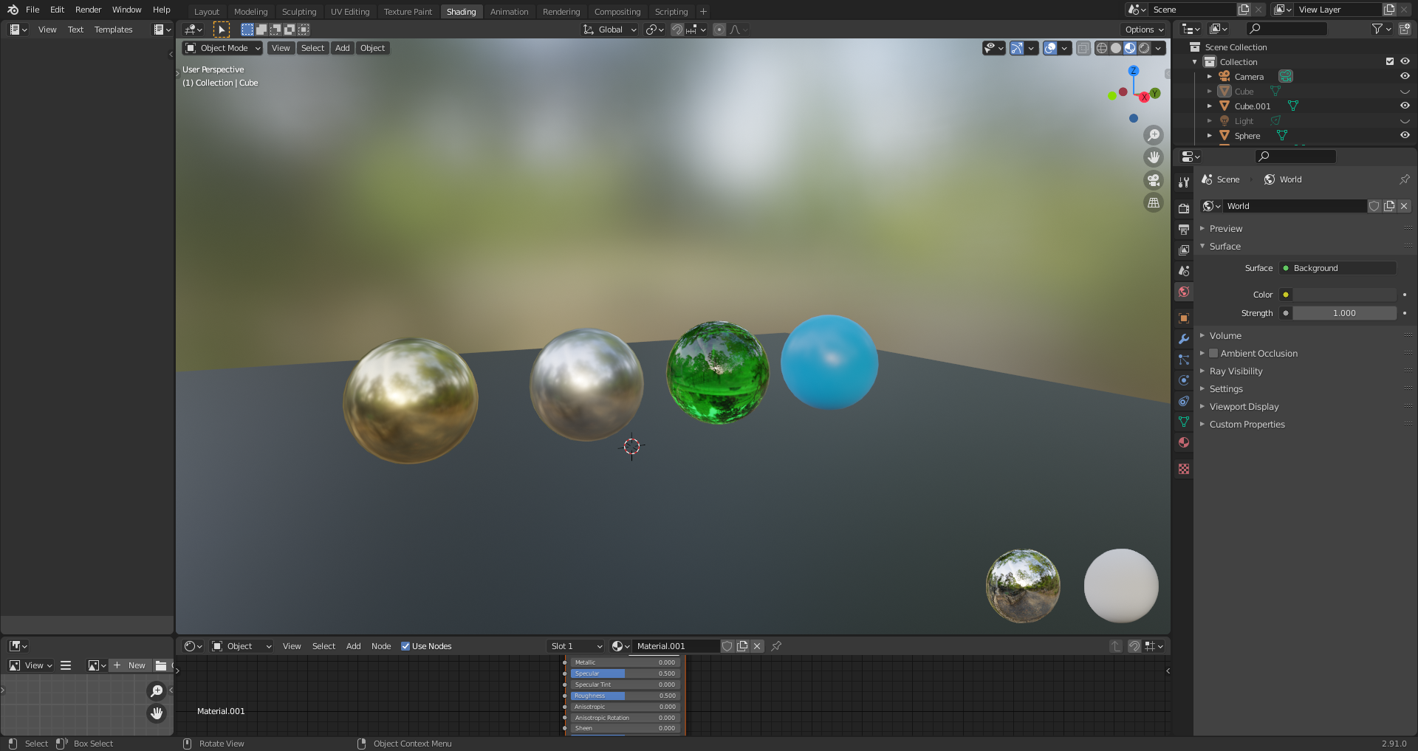Click New image button in image editor
This screenshot has height=751, width=1418.
coord(130,665)
